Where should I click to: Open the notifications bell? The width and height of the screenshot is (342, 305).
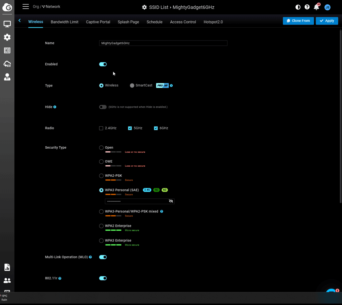coord(316,7)
